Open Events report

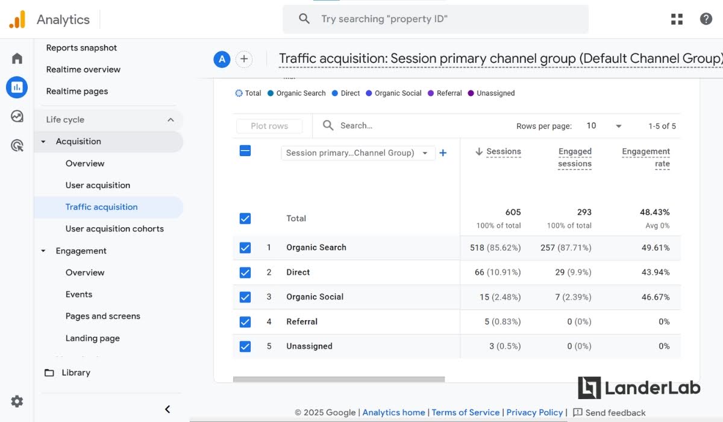[79, 294]
